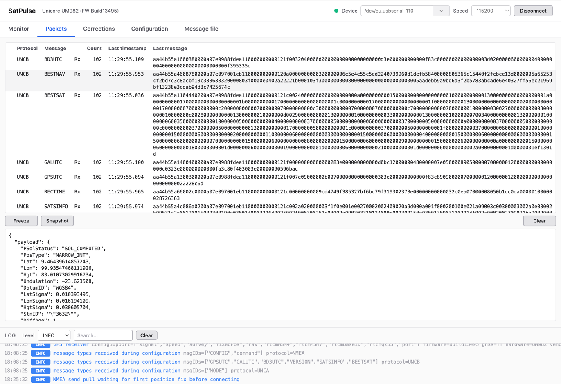
Task: Click the Last message column header
Action: pyautogui.click(x=170, y=48)
